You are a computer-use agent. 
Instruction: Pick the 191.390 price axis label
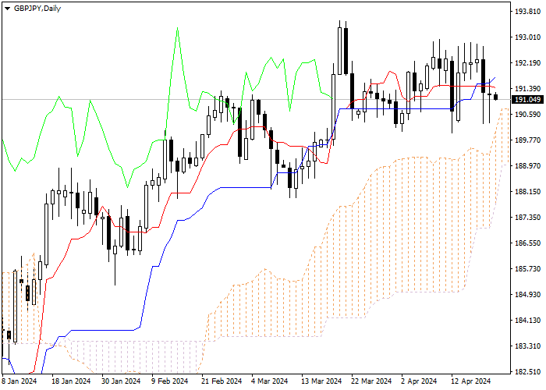(x=527, y=89)
